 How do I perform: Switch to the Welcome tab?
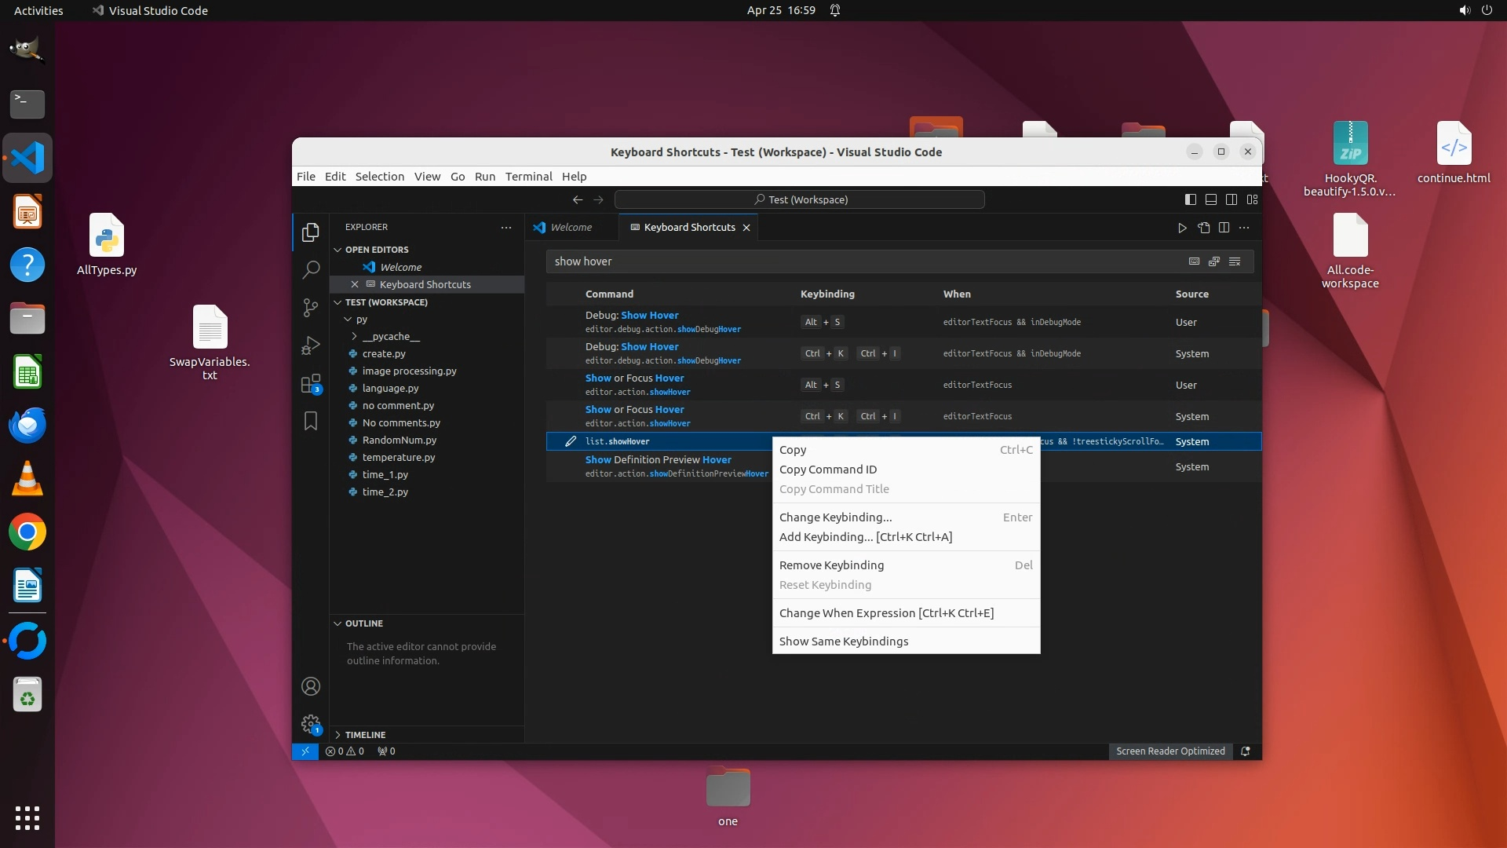tap(571, 228)
